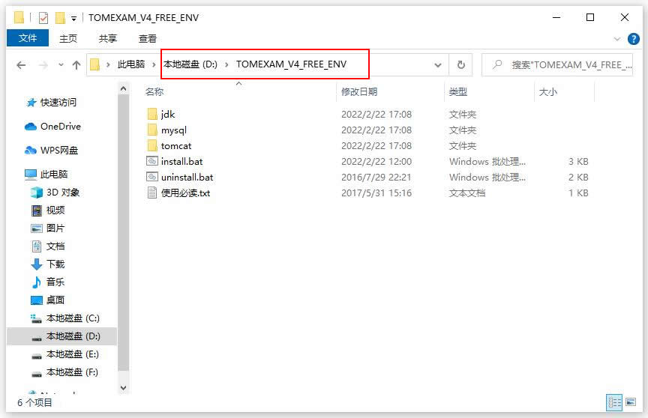Select the 使用必读.txt text file icon
The width and height of the screenshot is (648, 418).
pos(152,193)
